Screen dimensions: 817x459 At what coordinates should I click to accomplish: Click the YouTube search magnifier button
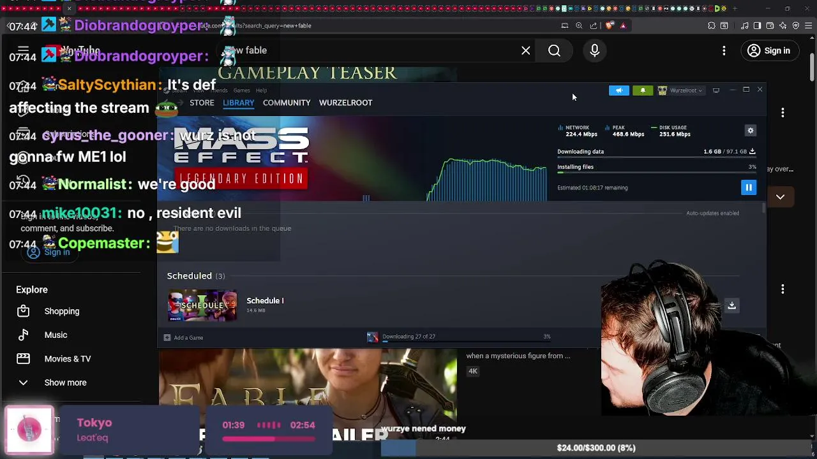554,50
